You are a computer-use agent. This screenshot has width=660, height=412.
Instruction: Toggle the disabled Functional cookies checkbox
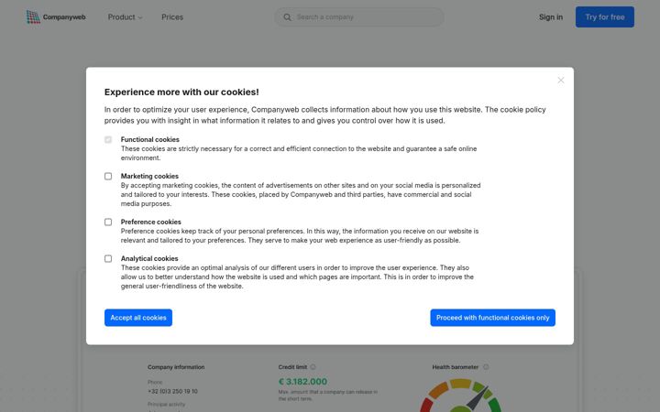point(108,139)
